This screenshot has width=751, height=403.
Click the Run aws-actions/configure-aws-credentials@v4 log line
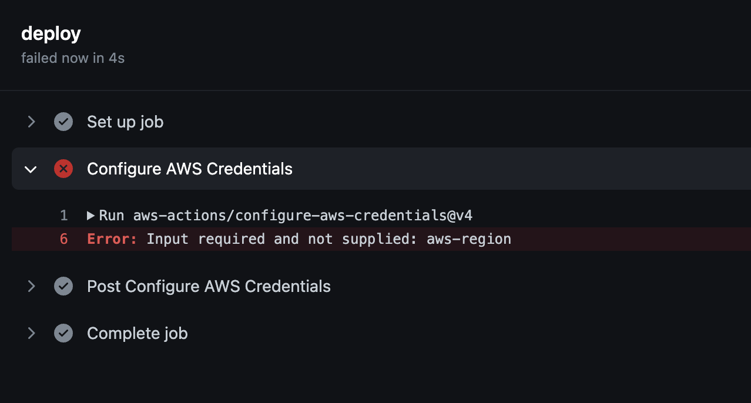[x=286, y=216]
